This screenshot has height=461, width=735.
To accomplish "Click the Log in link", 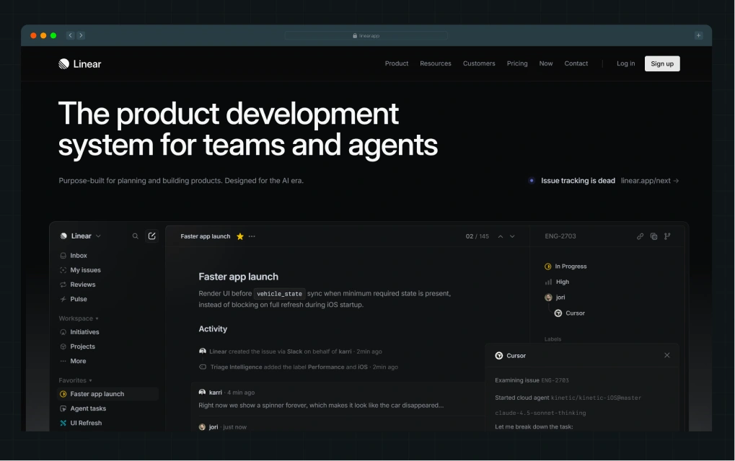I will (626, 63).
